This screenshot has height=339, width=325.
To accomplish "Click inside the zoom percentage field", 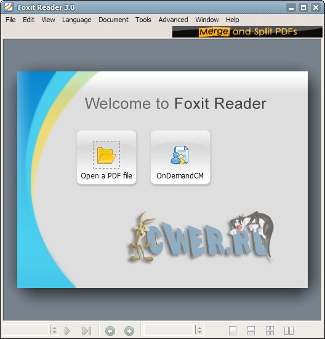I will coord(169,330).
